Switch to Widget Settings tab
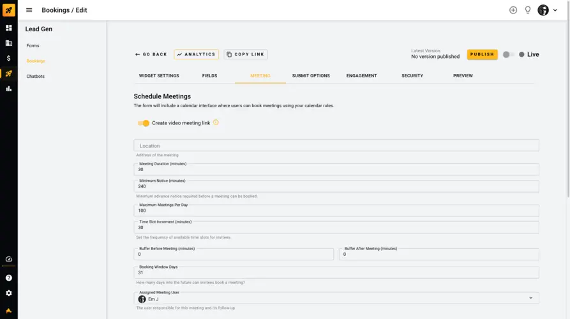 [x=159, y=75]
